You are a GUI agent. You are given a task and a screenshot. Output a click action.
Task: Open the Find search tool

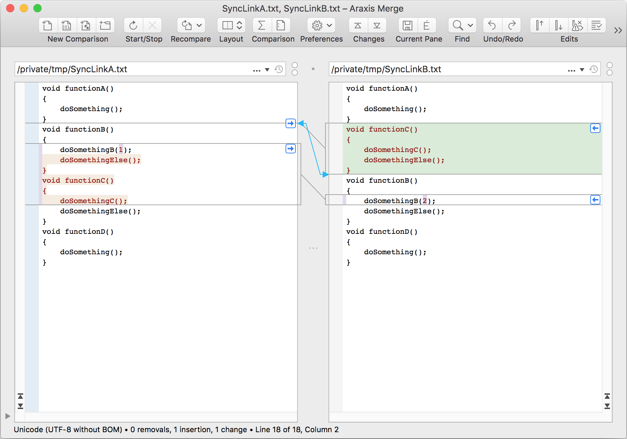457,25
